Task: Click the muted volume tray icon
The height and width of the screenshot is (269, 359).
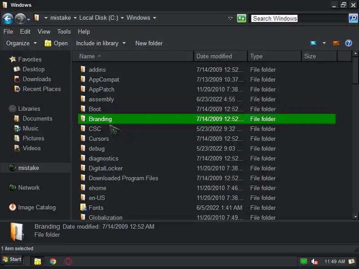Action: pyautogui.click(x=315, y=261)
